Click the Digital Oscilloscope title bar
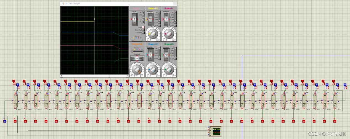This screenshot has width=350, height=139. (119, 4)
